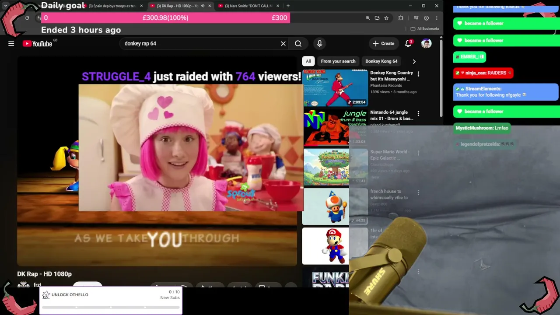The image size is (560, 315).
Task: Open options menu for Donkey Kong Country video
Action: coord(418,74)
